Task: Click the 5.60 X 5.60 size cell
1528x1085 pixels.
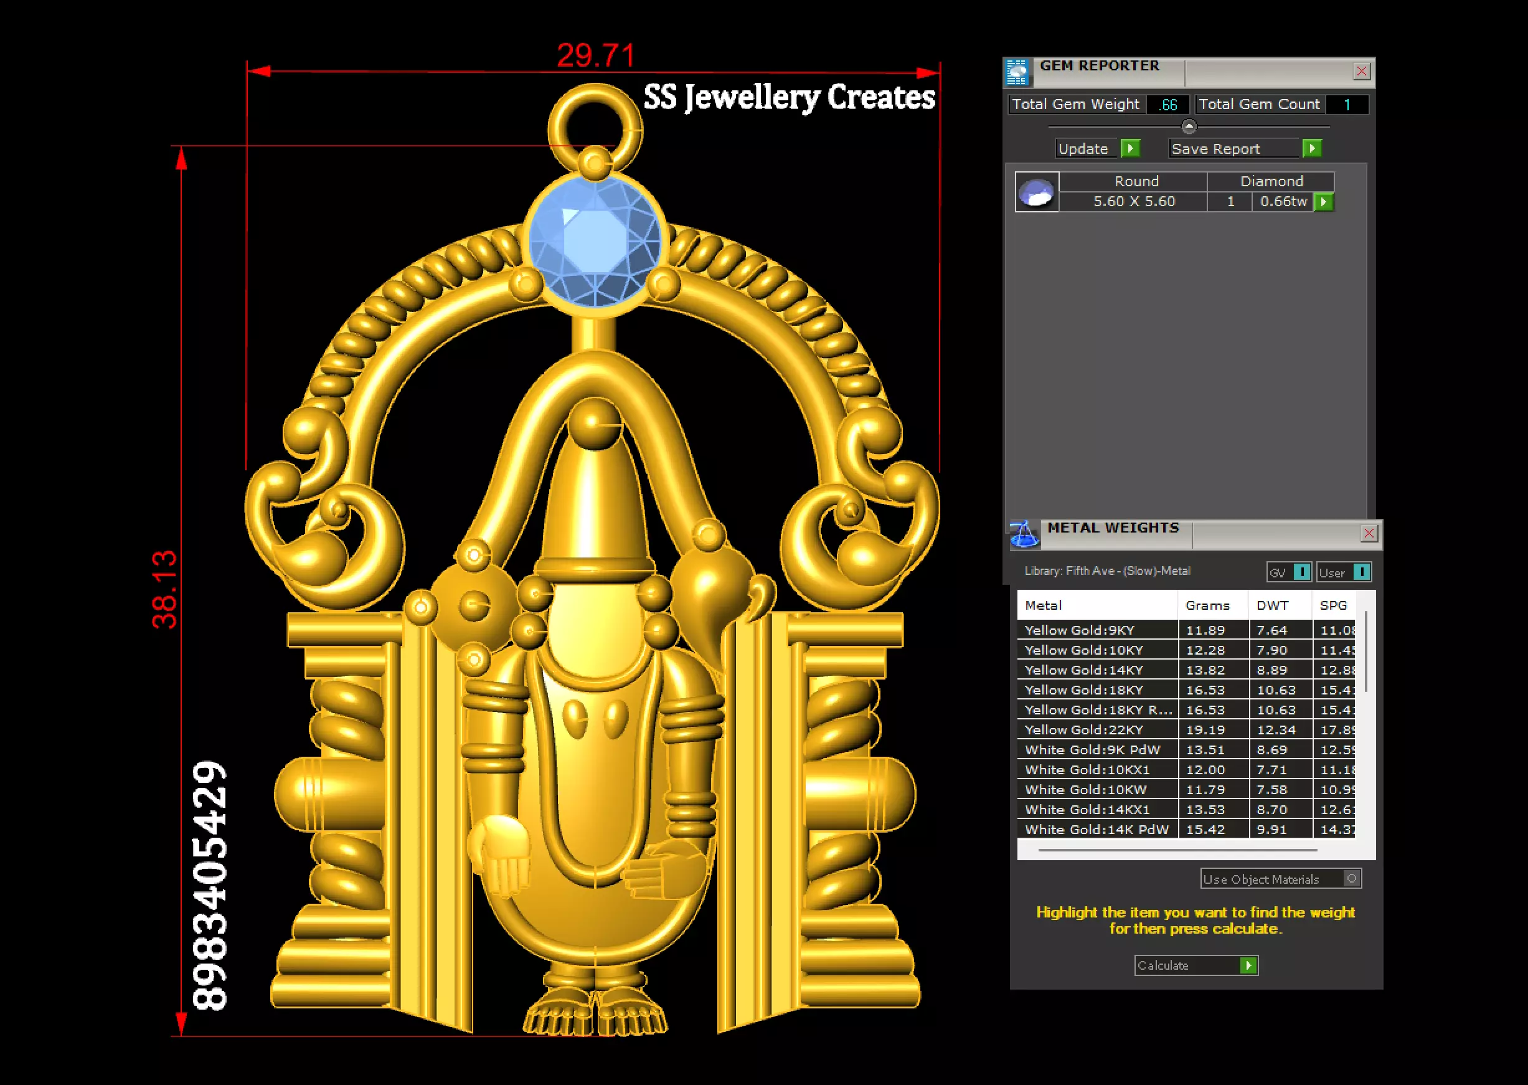Action: (x=1133, y=202)
